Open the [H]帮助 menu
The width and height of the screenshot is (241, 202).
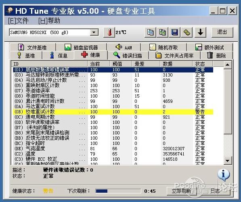tap(49, 21)
